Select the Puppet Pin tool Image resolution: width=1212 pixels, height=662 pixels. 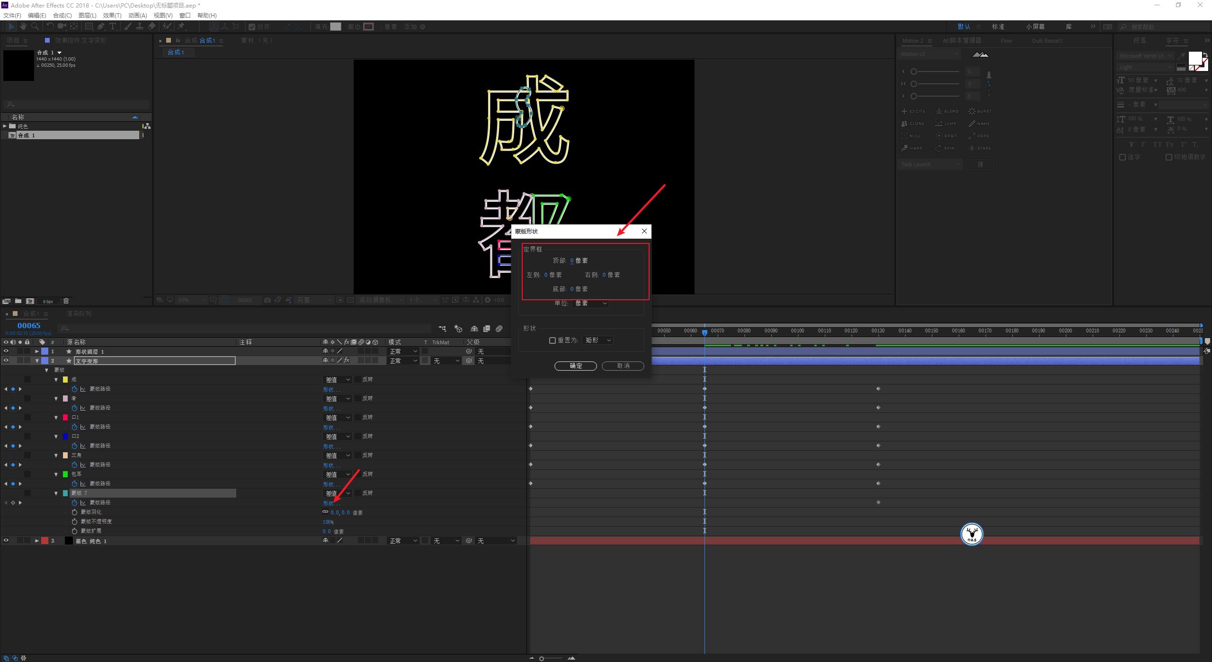point(181,27)
